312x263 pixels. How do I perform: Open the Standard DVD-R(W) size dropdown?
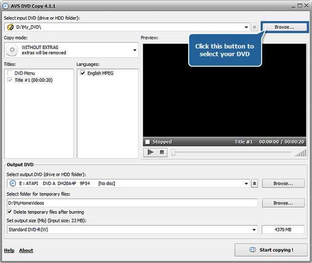pos(254,230)
